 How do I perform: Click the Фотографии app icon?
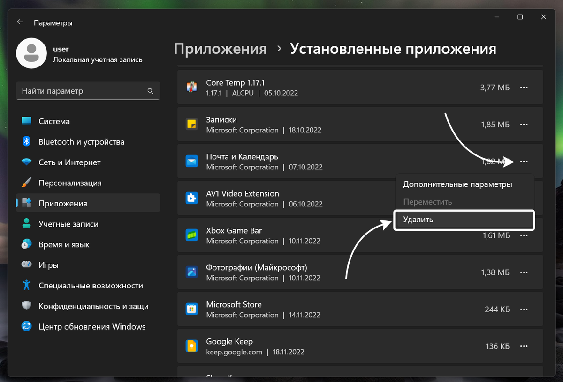pyautogui.click(x=191, y=272)
